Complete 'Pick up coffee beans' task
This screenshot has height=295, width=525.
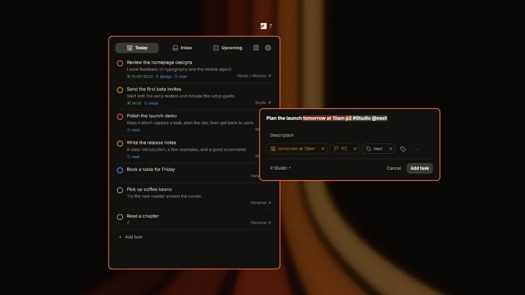point(120,190)
